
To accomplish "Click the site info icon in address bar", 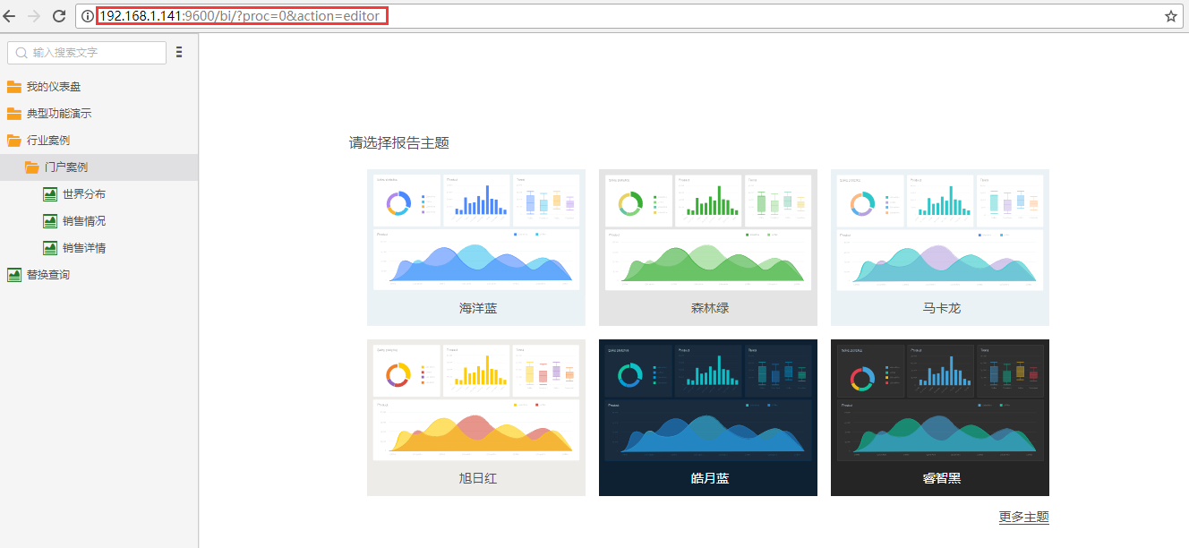I will pos(87,16).
